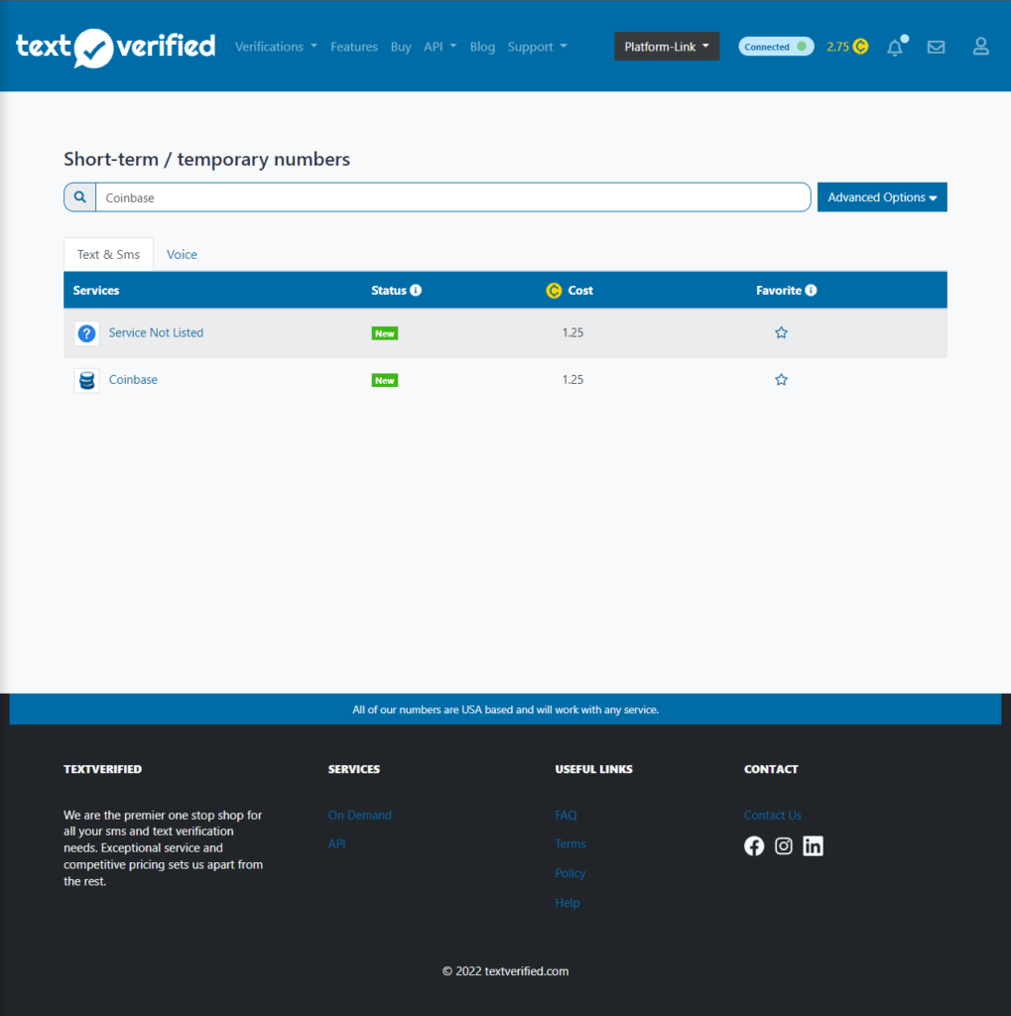Screen dimensions: 1011x1016
Task: Click the Status column header text
Action: tap(389, 291)
